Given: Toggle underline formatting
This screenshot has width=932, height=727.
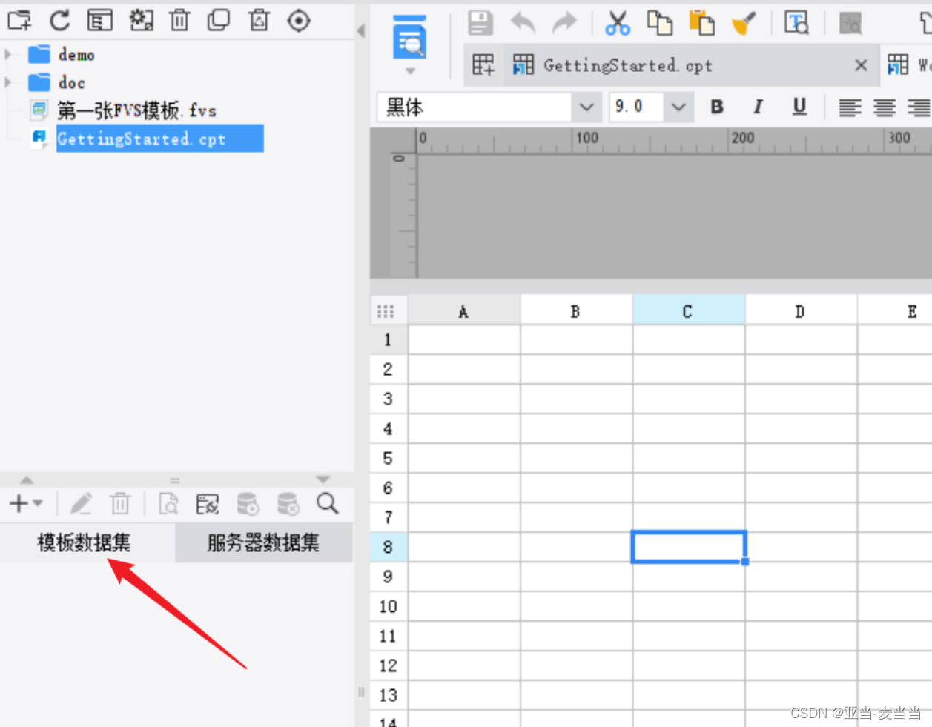Looking at the screenshot, I should coord(799,107).
